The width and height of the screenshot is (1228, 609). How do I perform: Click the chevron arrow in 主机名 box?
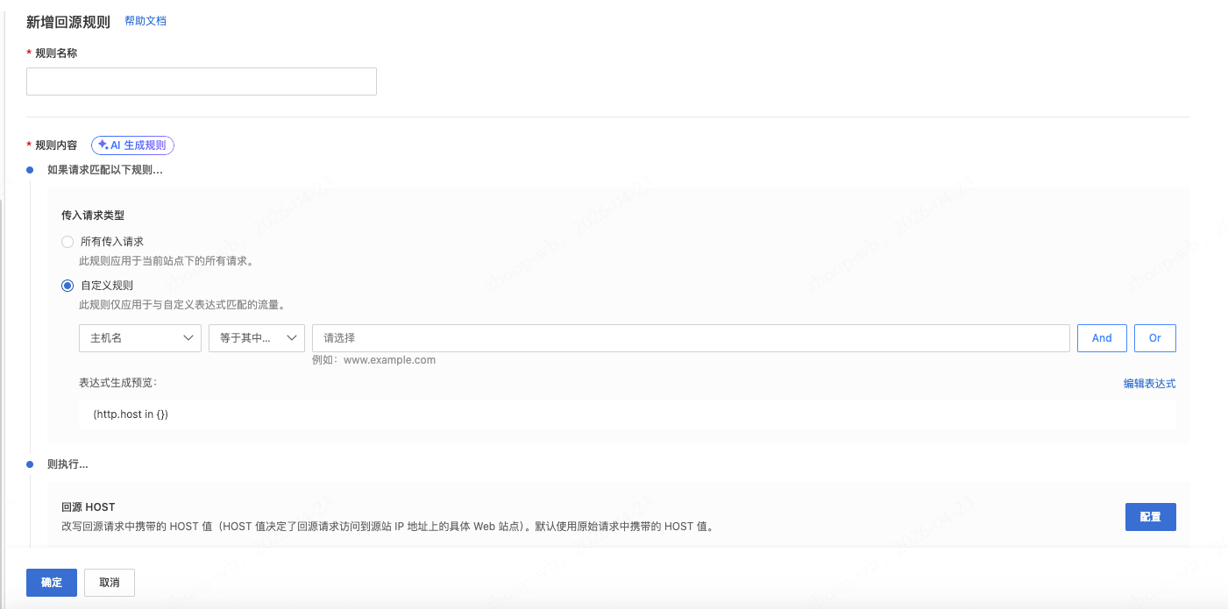(x=188, y=338)
